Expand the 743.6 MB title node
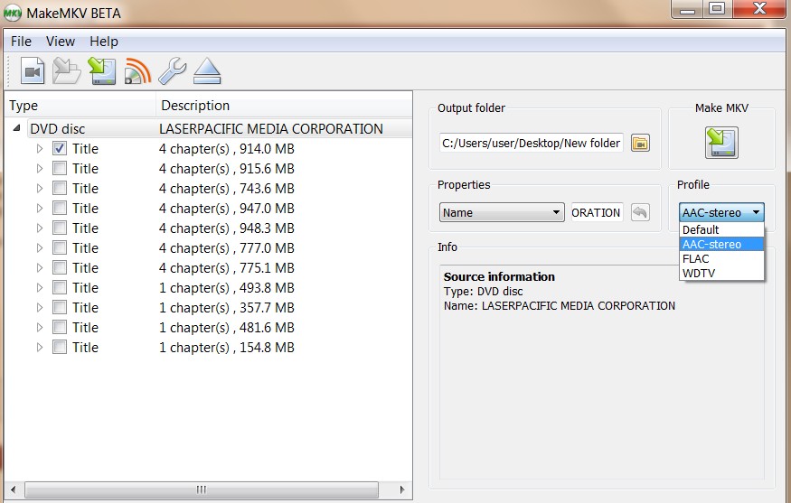The width and height of the screenshot is (791, 503). click(40, 189)
